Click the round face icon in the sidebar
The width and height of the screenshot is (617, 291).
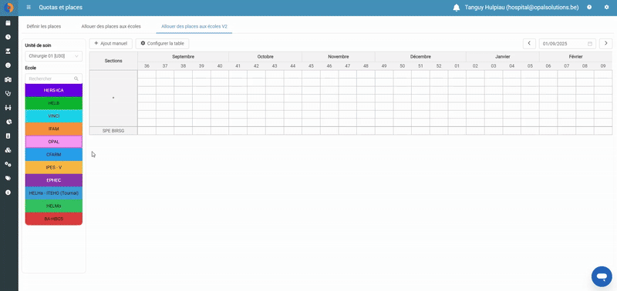pos(8,65)
